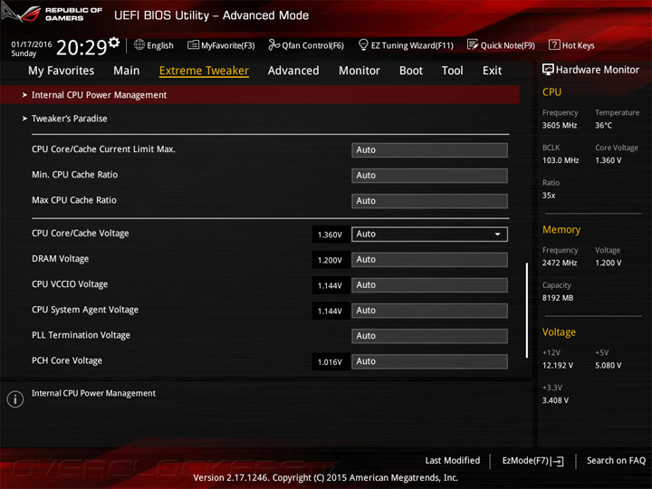The image size is (652, 489).
Task: Click the 3605 MHz CPU frequency value
Action: 560,125
